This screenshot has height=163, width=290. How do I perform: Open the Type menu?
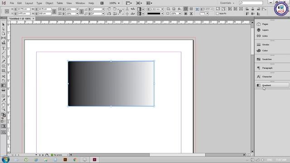coord(39,3)
